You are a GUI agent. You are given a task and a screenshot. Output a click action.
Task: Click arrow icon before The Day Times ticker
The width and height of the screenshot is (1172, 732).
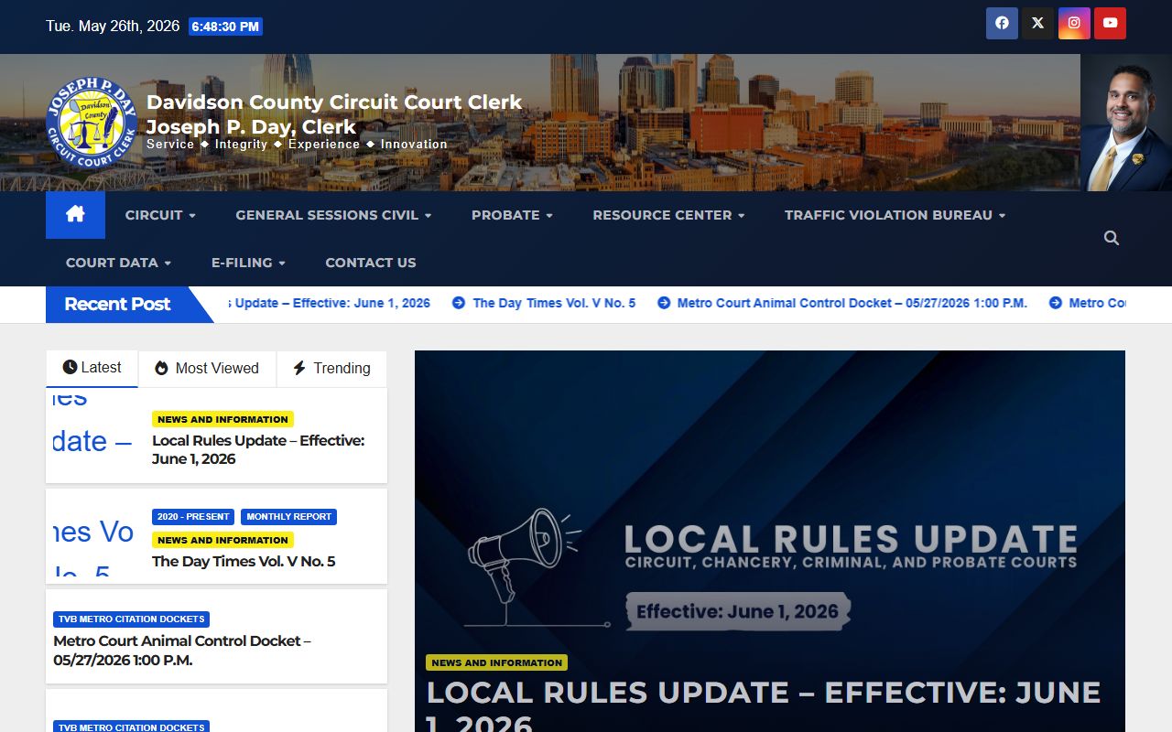point(459,303)
